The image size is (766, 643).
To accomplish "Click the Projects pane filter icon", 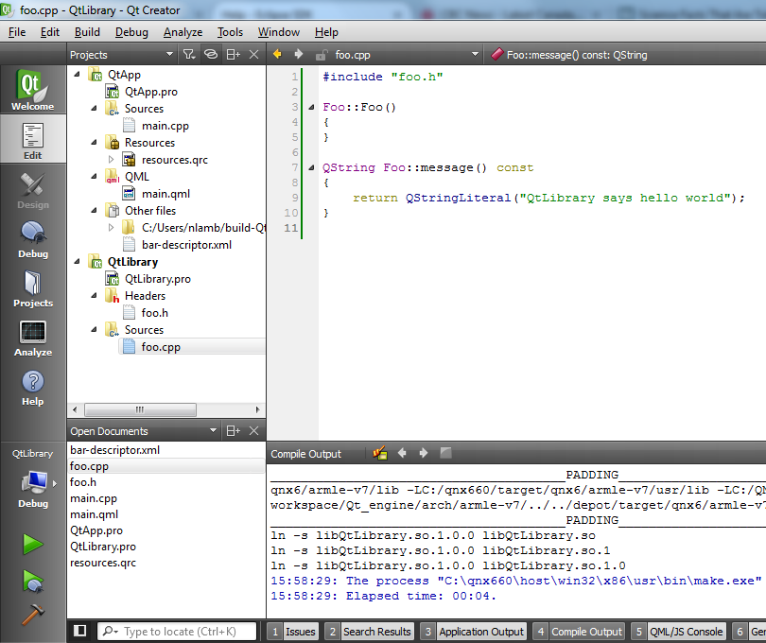I will point(188,55).
